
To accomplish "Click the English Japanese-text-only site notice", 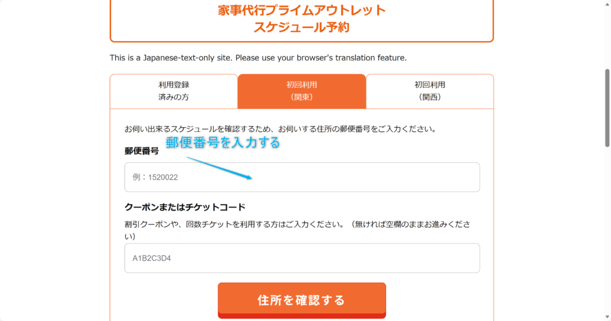I will pos(258,58).
